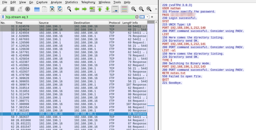Add a display filter button with plus
256x130 pixels.
click(152, 17)
